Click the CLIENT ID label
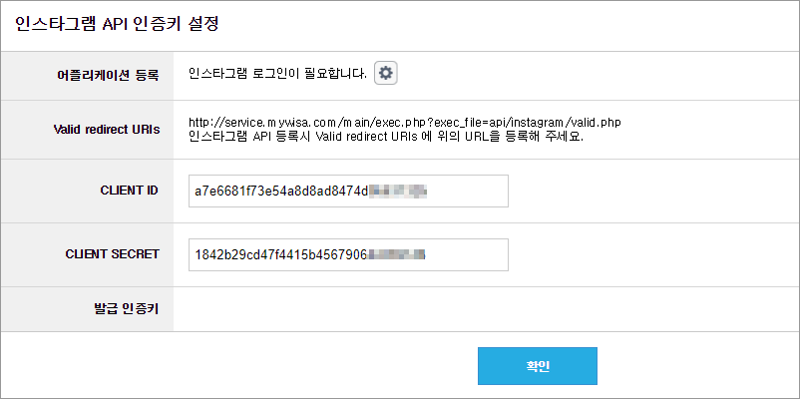The width and height of the screenshot is (800, 399). tap(129, 191)
